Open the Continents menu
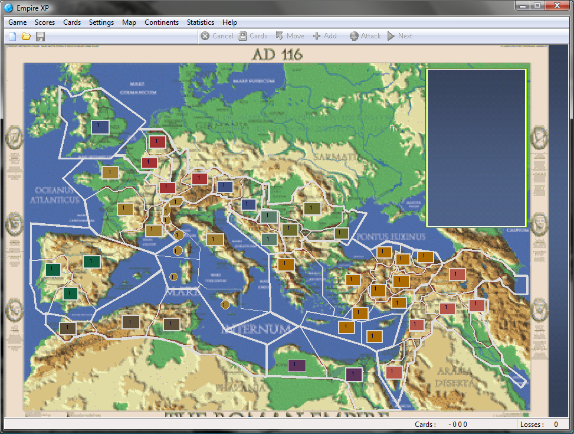The height and width of the screenshot is (434, 574). pyautogui.click(x=162, y=22)
